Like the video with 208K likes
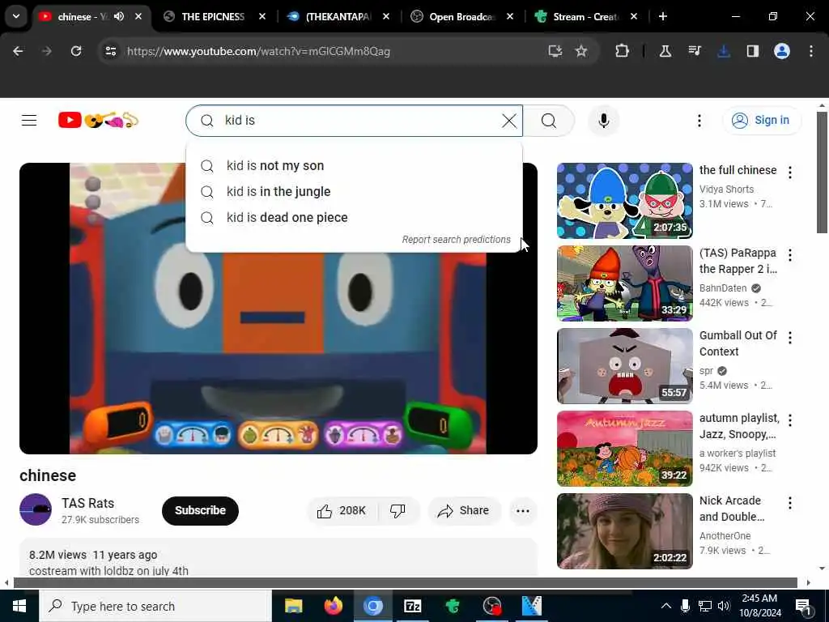The image size is (829, 622). [x=342, y=510]
